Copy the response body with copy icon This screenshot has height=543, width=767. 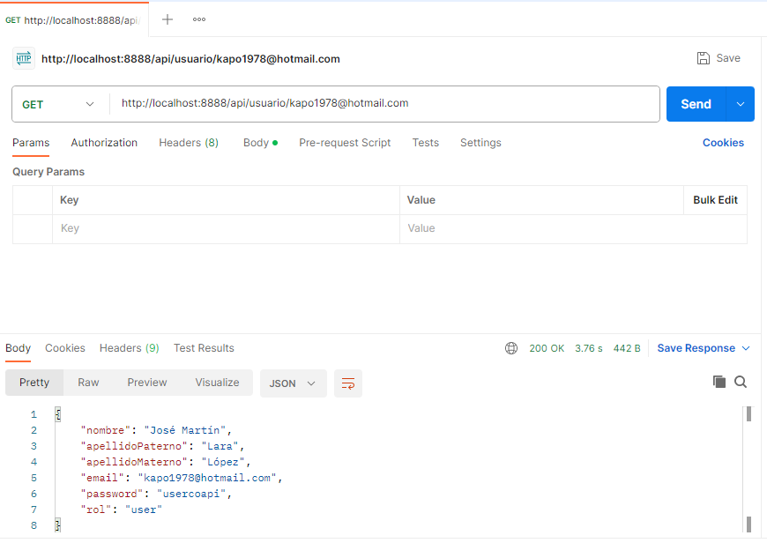[x=719, y=382]
